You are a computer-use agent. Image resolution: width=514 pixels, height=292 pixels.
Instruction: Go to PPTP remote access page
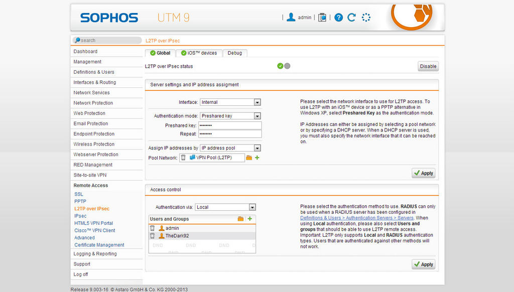coord(80,202)
